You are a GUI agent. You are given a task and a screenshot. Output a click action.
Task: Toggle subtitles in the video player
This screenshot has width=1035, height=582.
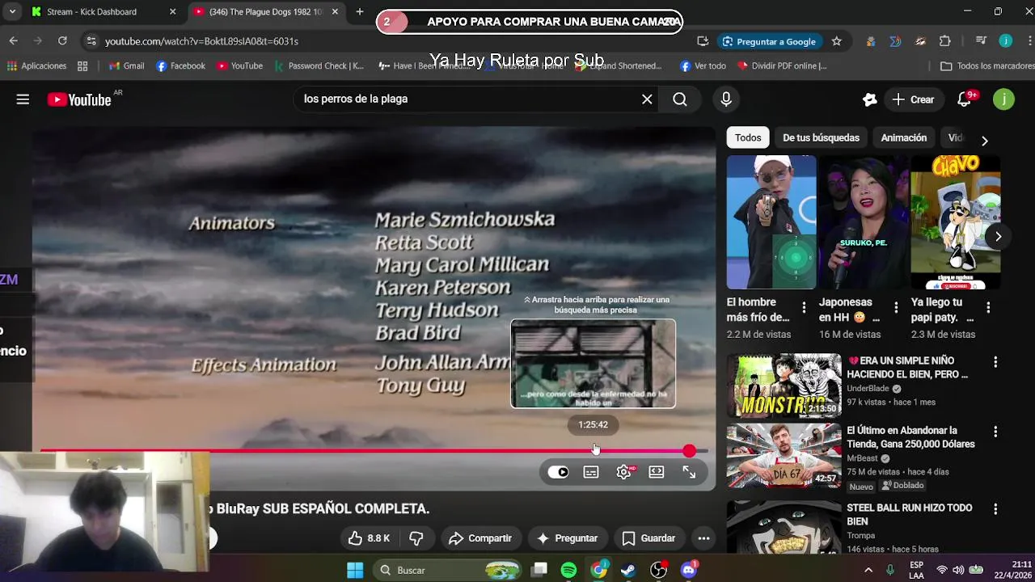coord(591,472)
